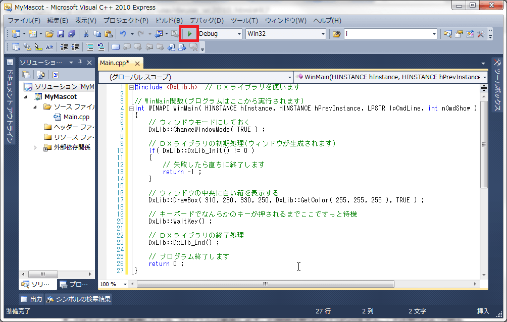Screen dimensions: 507x322
Task: Open the Undo history dropdown arrow
Action: (x=132, y=34)
